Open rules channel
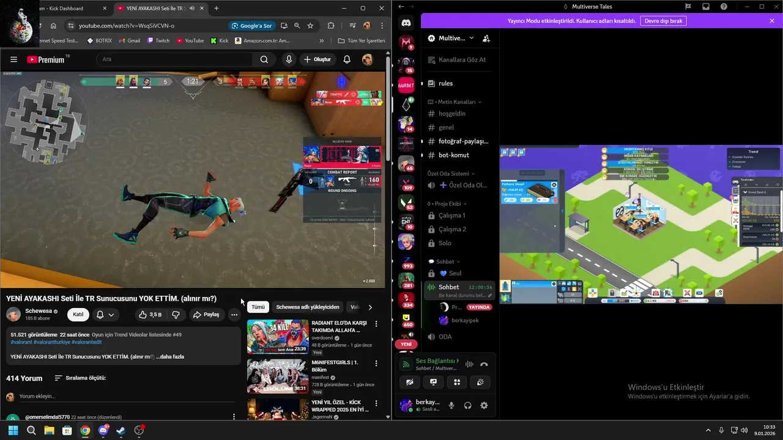This screenshot has width=783, height=440. point(459,83)
